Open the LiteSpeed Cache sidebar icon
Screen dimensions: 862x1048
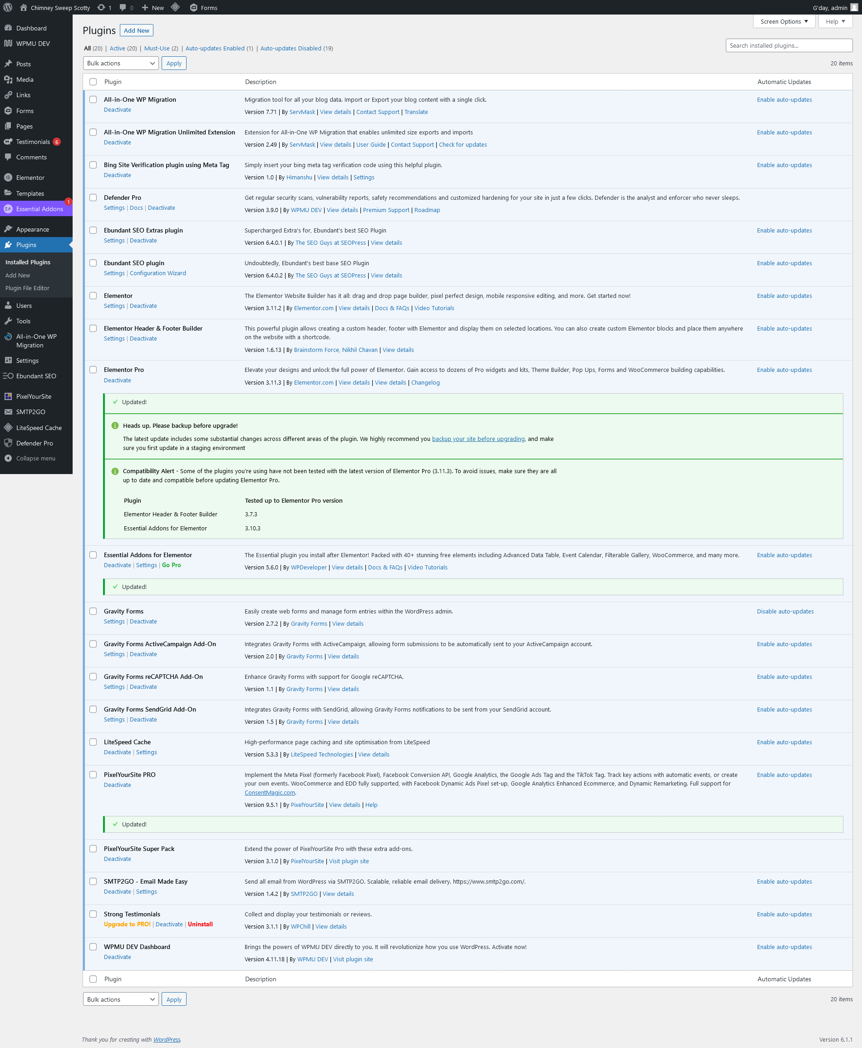click(8, 428)
